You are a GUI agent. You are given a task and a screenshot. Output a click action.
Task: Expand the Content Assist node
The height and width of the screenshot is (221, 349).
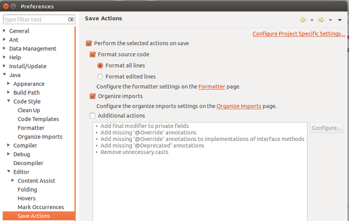(13, 180)
